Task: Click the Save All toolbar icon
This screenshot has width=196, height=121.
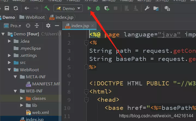Action: pos(7,8)
